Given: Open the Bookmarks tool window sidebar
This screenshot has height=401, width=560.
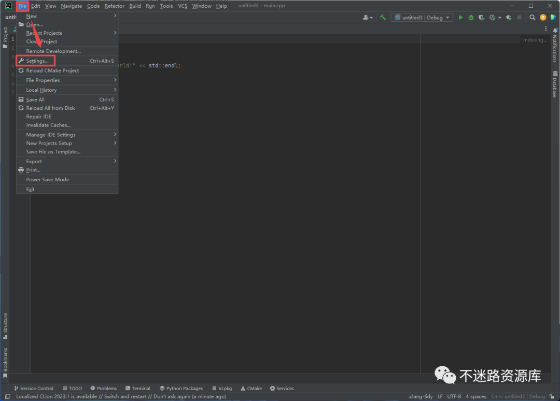Looking at the screenshot, I should point(5,363).
